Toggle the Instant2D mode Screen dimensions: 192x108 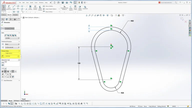(x=85, y=8)
